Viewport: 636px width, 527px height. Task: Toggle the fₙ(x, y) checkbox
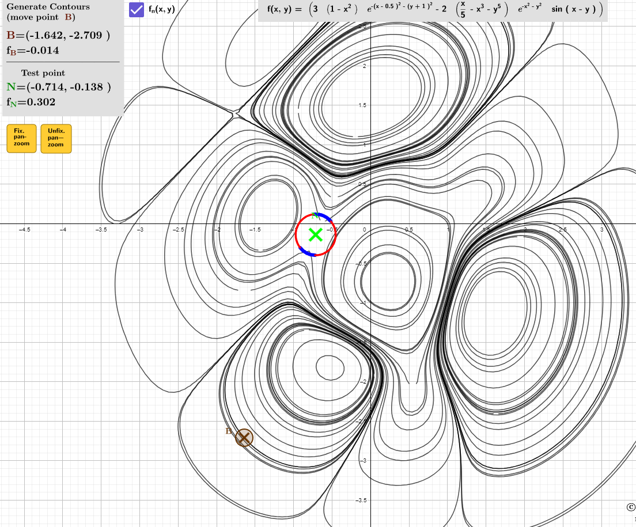click(x=137, y=10)
